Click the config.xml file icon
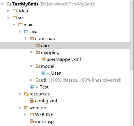This screenshot has height=126, width=134. (x=32, y=101)
